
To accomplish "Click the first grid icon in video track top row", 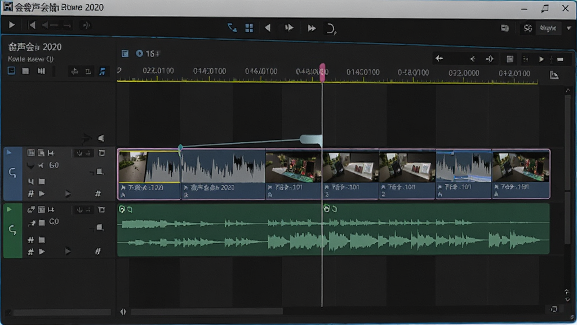I will tap(31, 152).
